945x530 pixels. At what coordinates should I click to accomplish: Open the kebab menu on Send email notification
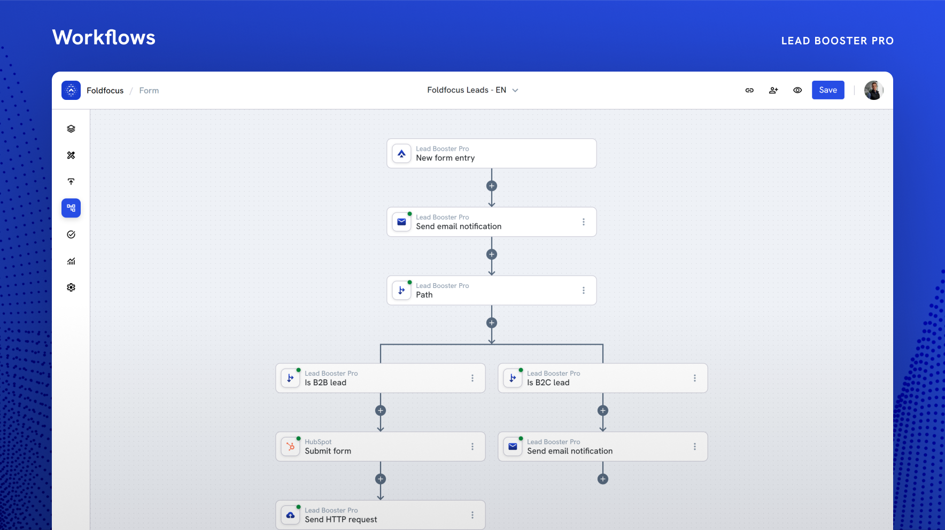click(584, 222)
